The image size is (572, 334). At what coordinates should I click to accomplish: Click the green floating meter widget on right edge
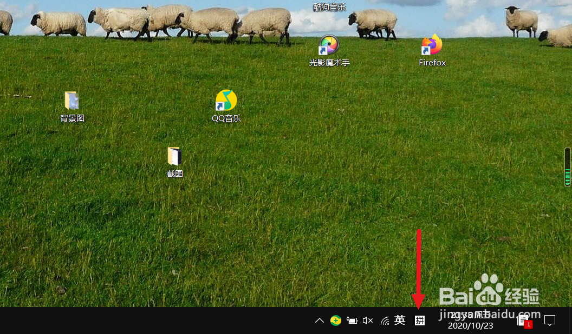(x=567, y=167)
